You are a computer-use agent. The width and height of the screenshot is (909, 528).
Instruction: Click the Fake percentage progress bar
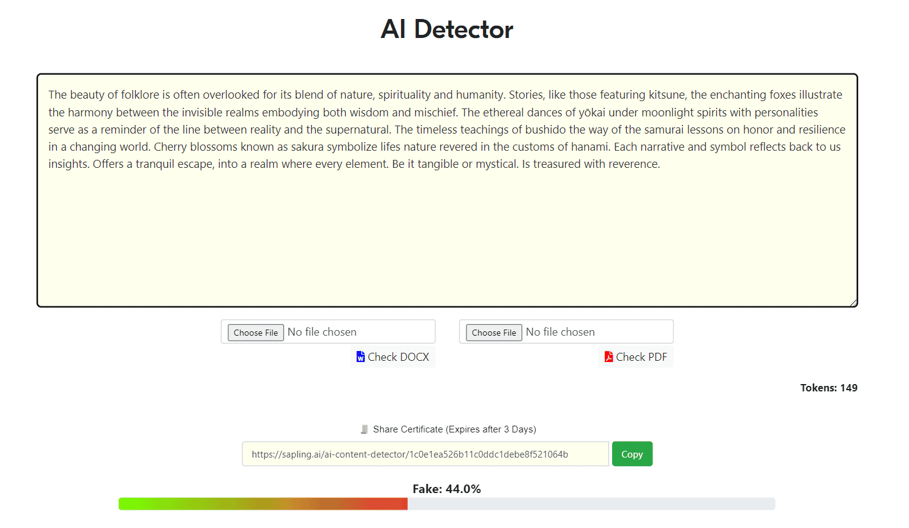pos(447,503)
